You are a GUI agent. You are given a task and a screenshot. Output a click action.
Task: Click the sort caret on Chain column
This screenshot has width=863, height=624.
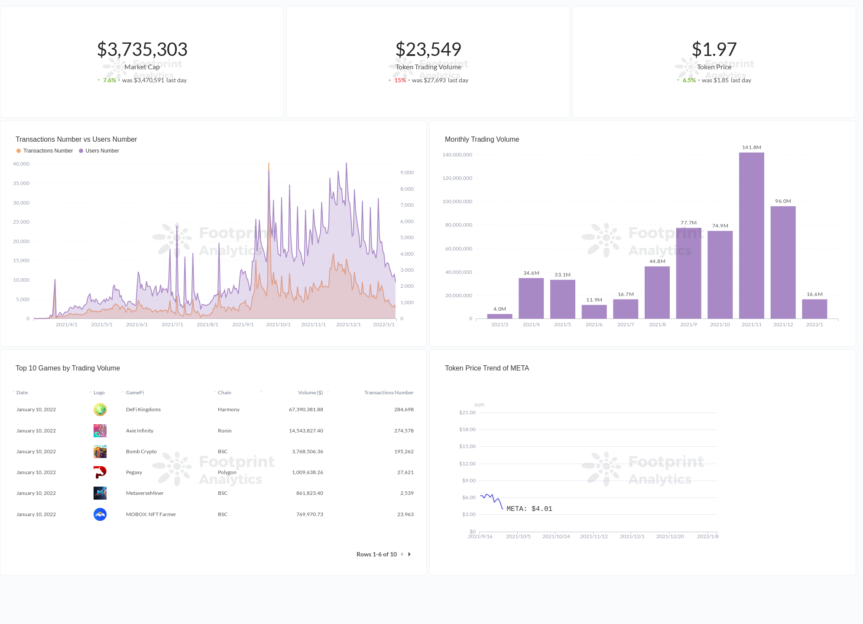215,391
